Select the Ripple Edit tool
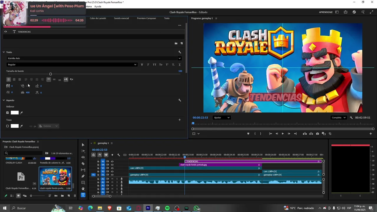 83,157
